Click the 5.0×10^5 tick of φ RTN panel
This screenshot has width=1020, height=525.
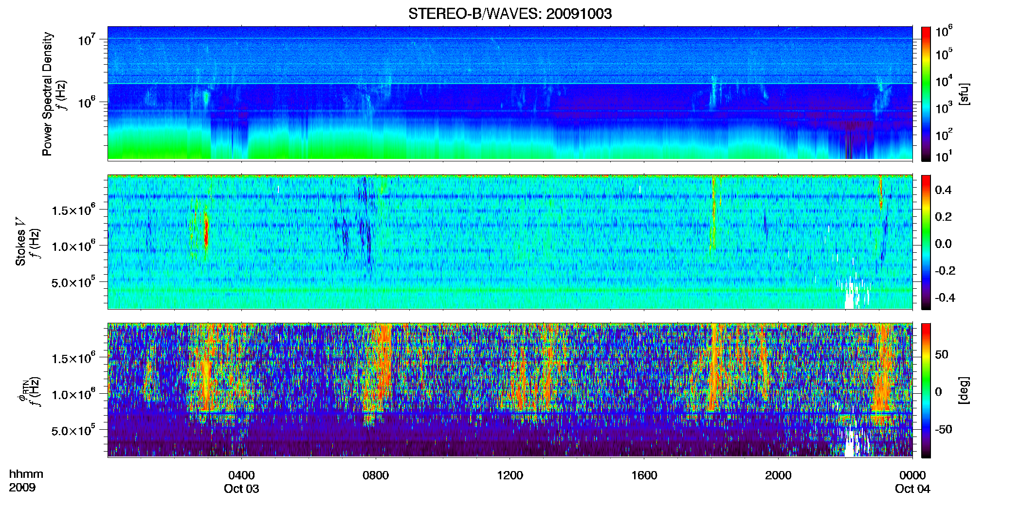coord(73,430)
